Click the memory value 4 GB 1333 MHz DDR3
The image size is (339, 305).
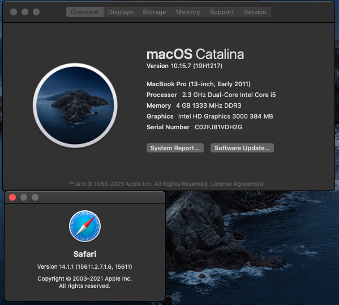[x=209, y=105]
